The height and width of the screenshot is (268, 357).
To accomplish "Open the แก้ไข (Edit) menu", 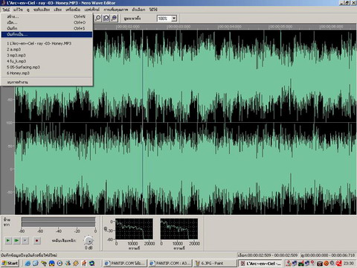I will pos(18,10).
